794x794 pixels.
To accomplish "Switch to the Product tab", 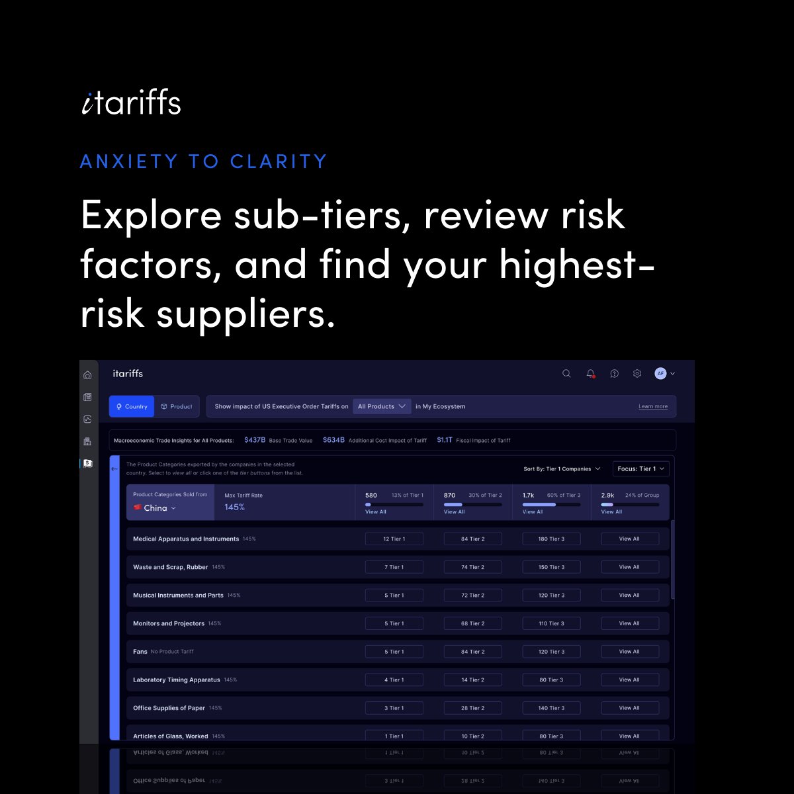I will click(x=177, y=406).
